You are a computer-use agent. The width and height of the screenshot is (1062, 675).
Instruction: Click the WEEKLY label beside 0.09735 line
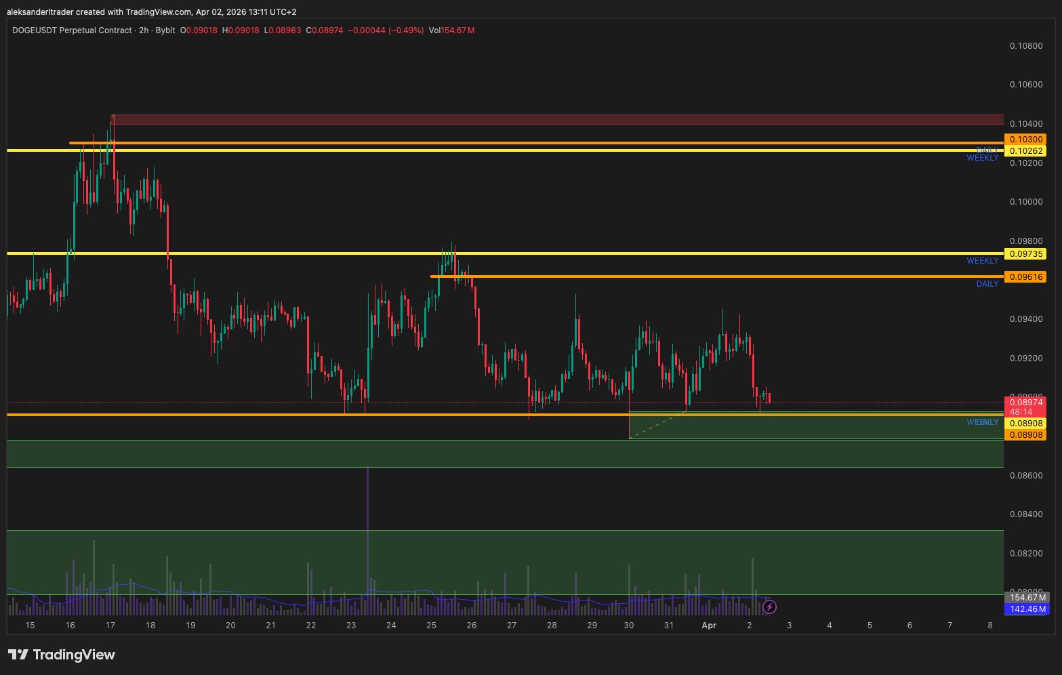pos(982,261)
